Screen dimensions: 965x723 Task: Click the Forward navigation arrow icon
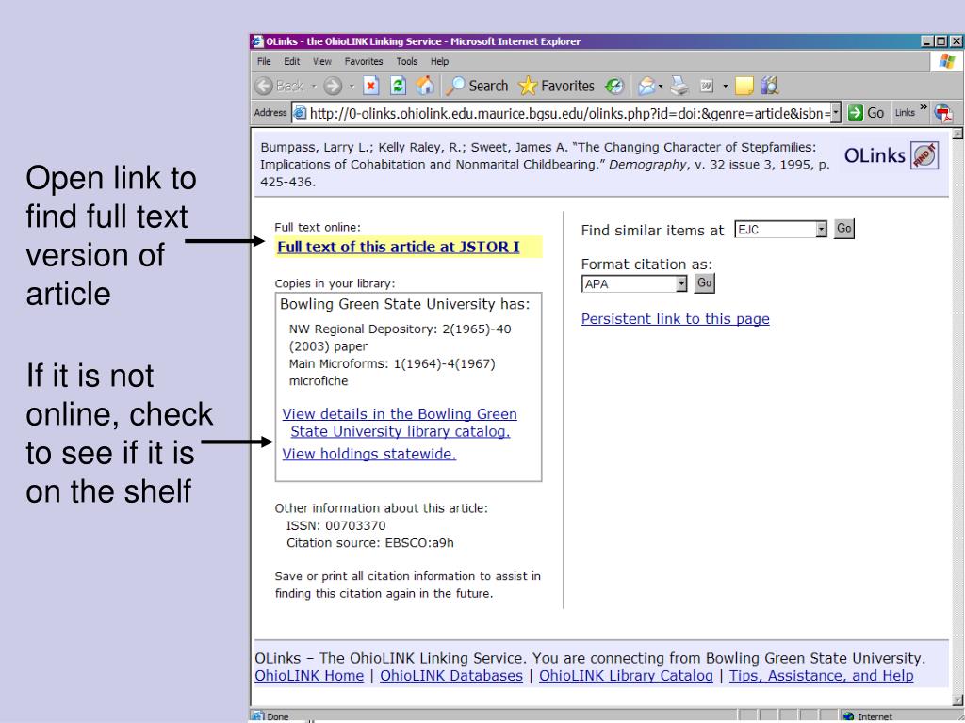333,86
